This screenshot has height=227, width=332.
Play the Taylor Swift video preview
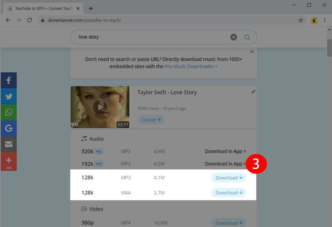click(100, 107)
